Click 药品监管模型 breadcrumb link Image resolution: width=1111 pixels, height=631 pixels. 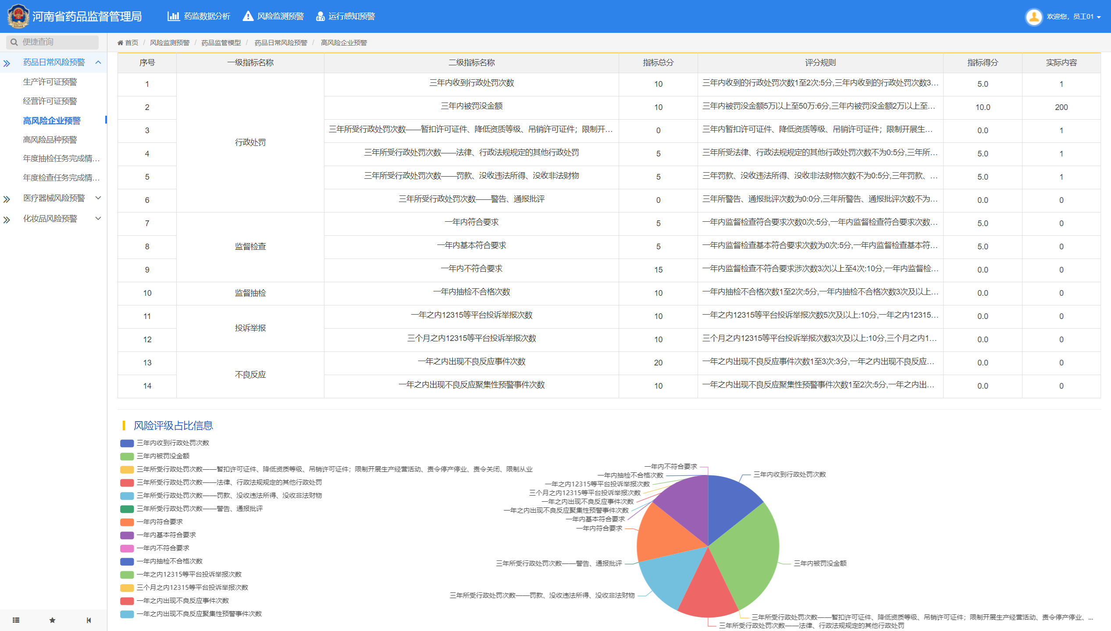[221, 43]
